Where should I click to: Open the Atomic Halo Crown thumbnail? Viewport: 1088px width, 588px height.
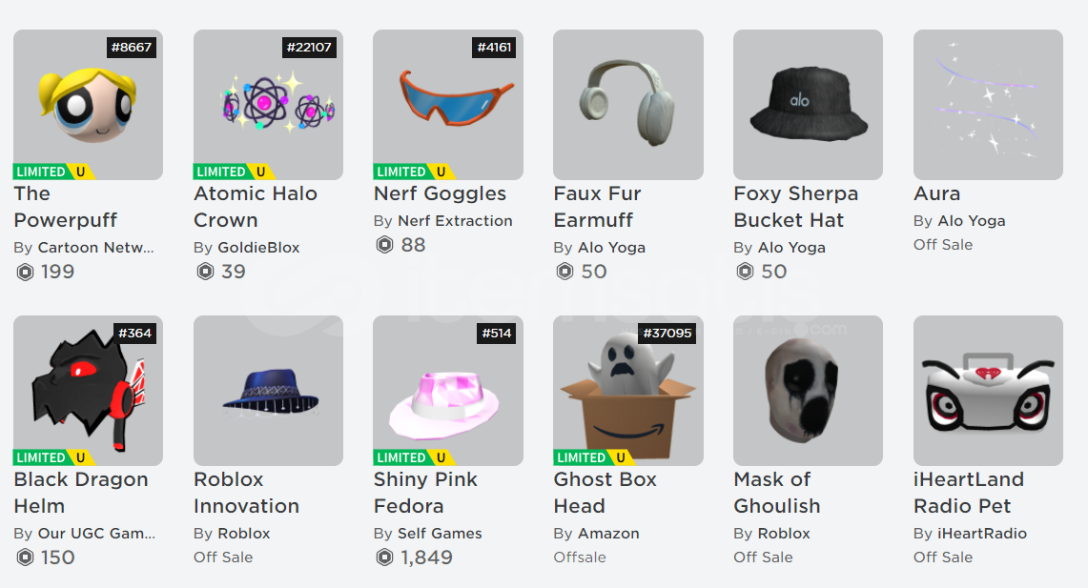269,105
